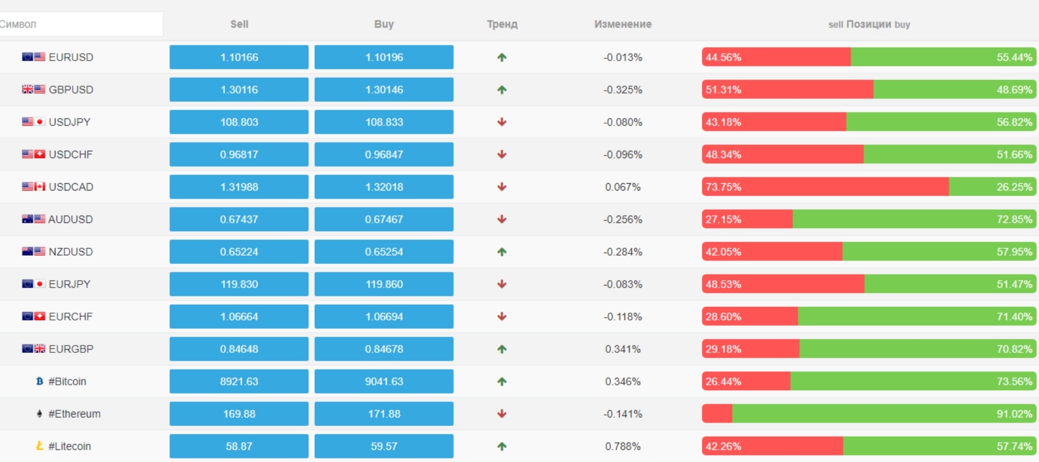Select the #Ethereum symbol name

pos(74,413)
